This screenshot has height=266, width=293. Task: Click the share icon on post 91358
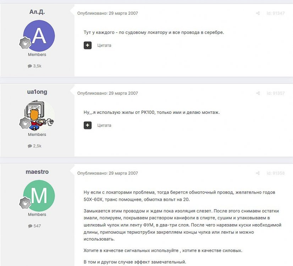[258, 173]
